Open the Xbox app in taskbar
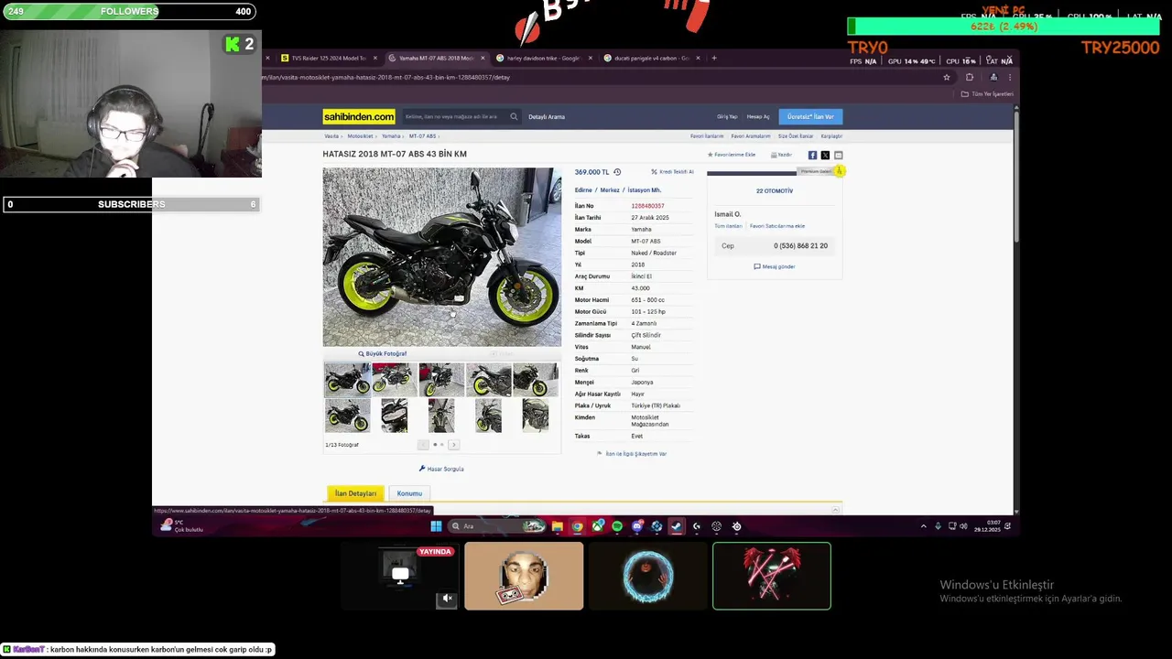 [x=597, y=526]
